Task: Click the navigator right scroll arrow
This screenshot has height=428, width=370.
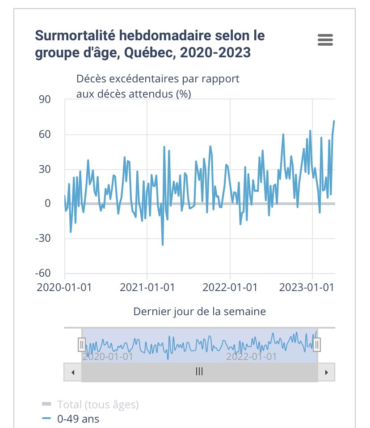Action: pos(326,372)
